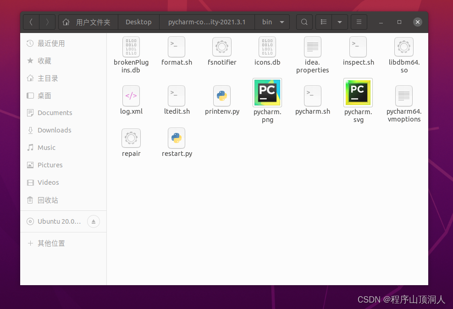Select the pycharm.png image thumbnail
The height and width of the screenshot is (309, 453).
[267, 93]
